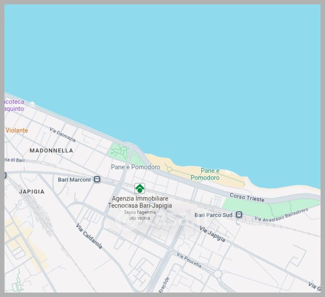This screenshot has height=297, width=325.
Task: Click the green Tecnocasa house marker
Action: [140, 188]
